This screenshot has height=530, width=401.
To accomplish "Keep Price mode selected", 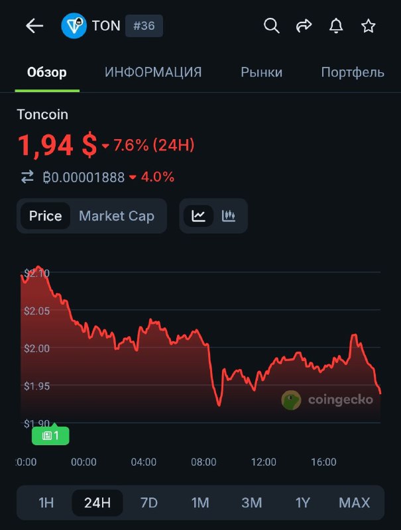I will (x=46, y=215).
